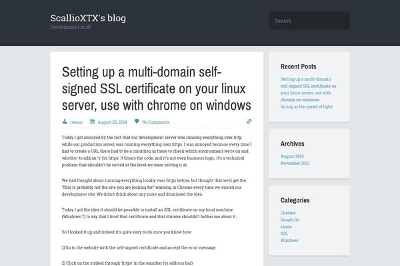The image size is (400, 266).
Task: Click the Archives heading
Action: (293, 144)
